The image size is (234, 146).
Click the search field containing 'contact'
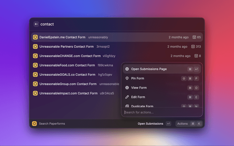click(x=110, y=24)
